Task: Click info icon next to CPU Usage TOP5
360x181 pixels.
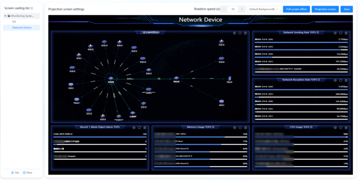Action: [311, 127]
